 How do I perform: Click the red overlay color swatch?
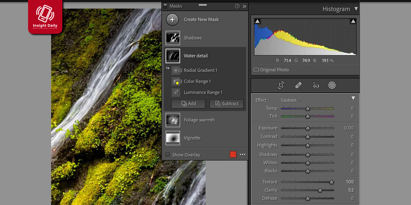coord(233,155)
